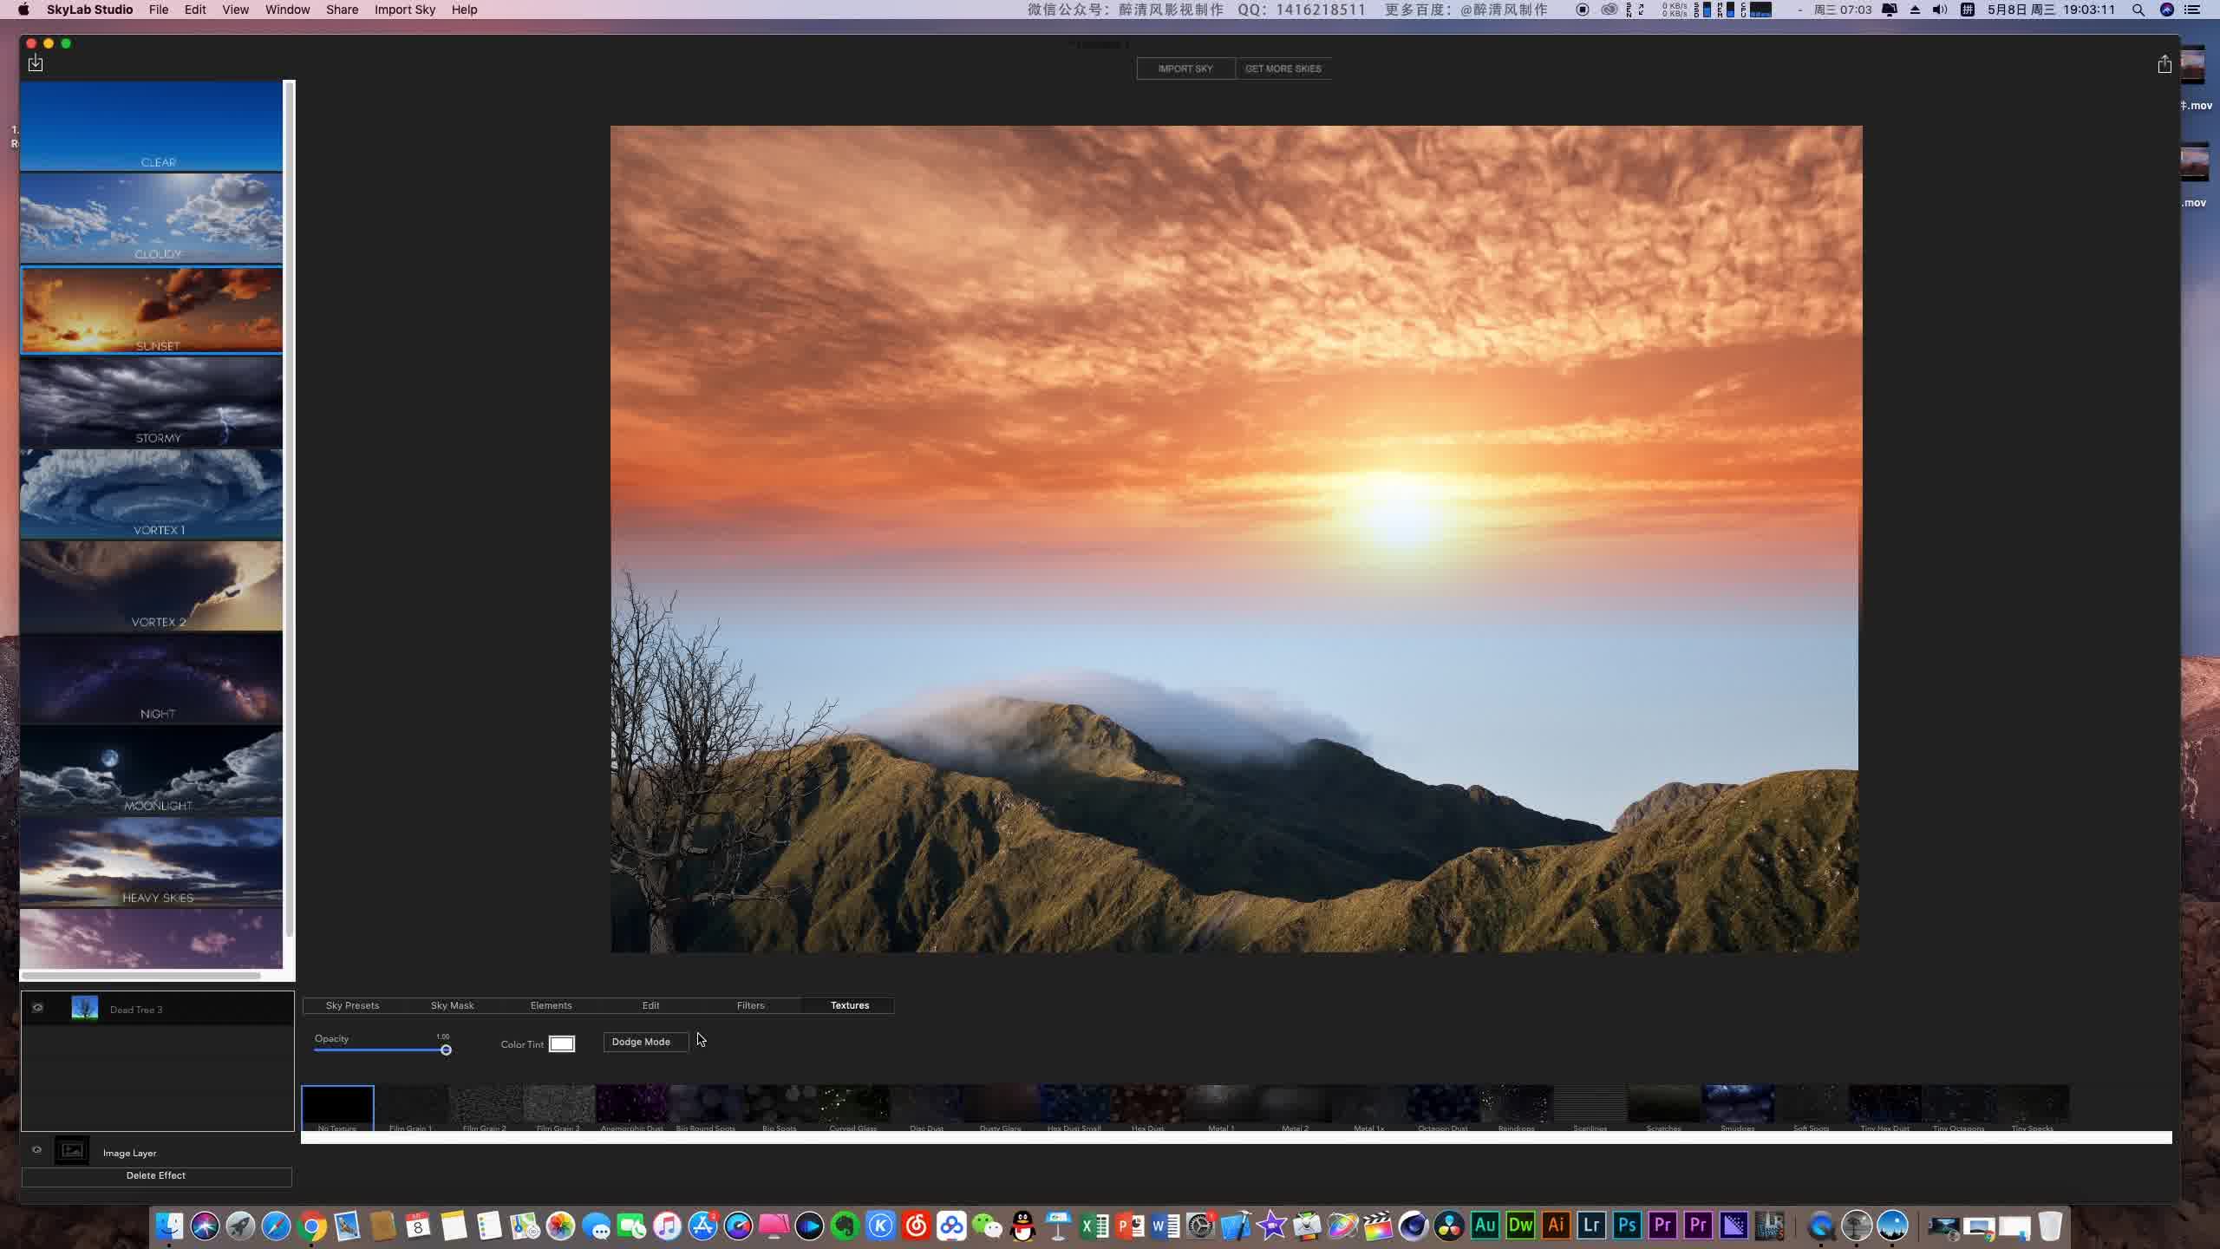Open Final Cut Pro from the dock

tap(1378, 1226)
